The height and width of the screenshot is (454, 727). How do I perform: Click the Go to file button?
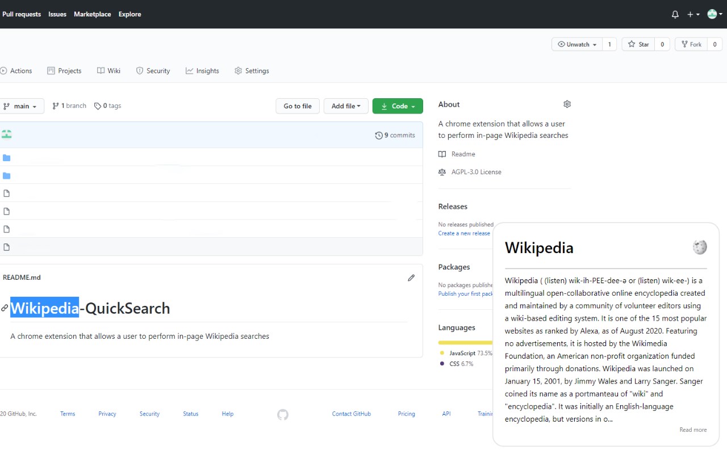click(298, 106)
